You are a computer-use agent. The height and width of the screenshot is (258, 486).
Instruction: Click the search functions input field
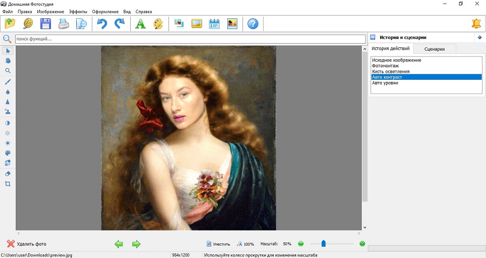tap(190, 39)
